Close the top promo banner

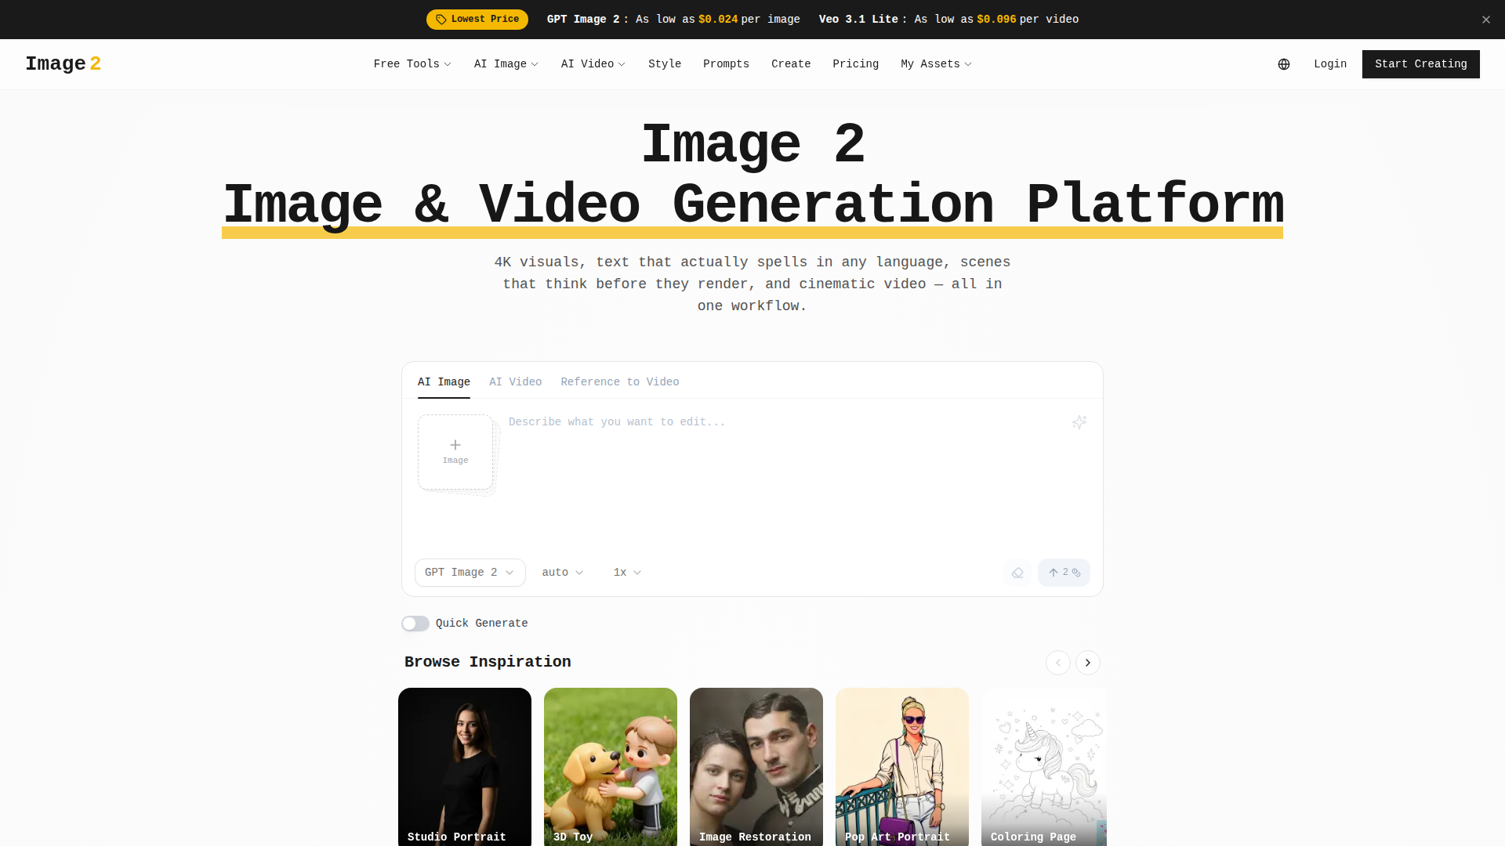click(1486, 20)
